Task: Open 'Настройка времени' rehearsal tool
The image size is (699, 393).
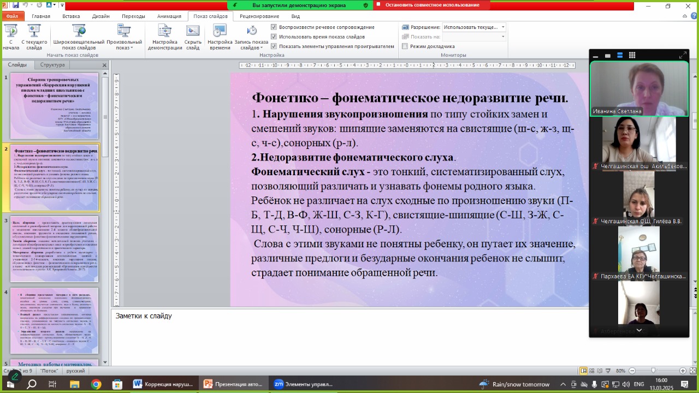Action: (x=220, y=32)
